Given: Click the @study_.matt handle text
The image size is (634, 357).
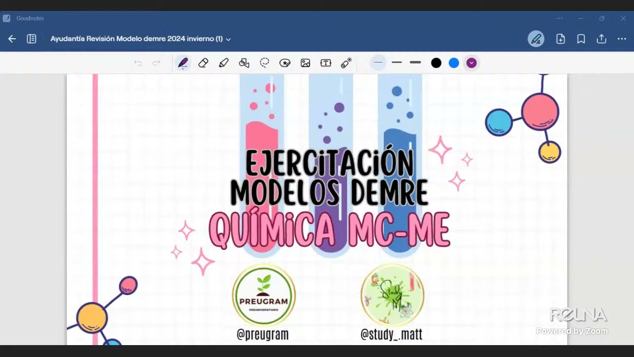Looking at the screenshot, I should [x=391, y=335].
